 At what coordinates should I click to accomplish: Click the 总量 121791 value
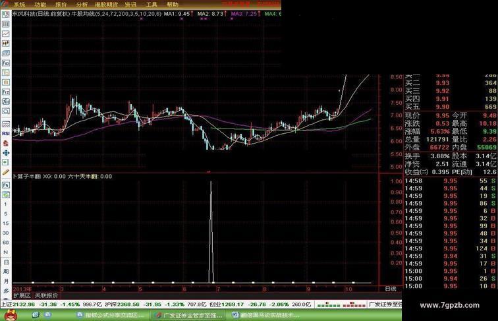tap(437, 139)
